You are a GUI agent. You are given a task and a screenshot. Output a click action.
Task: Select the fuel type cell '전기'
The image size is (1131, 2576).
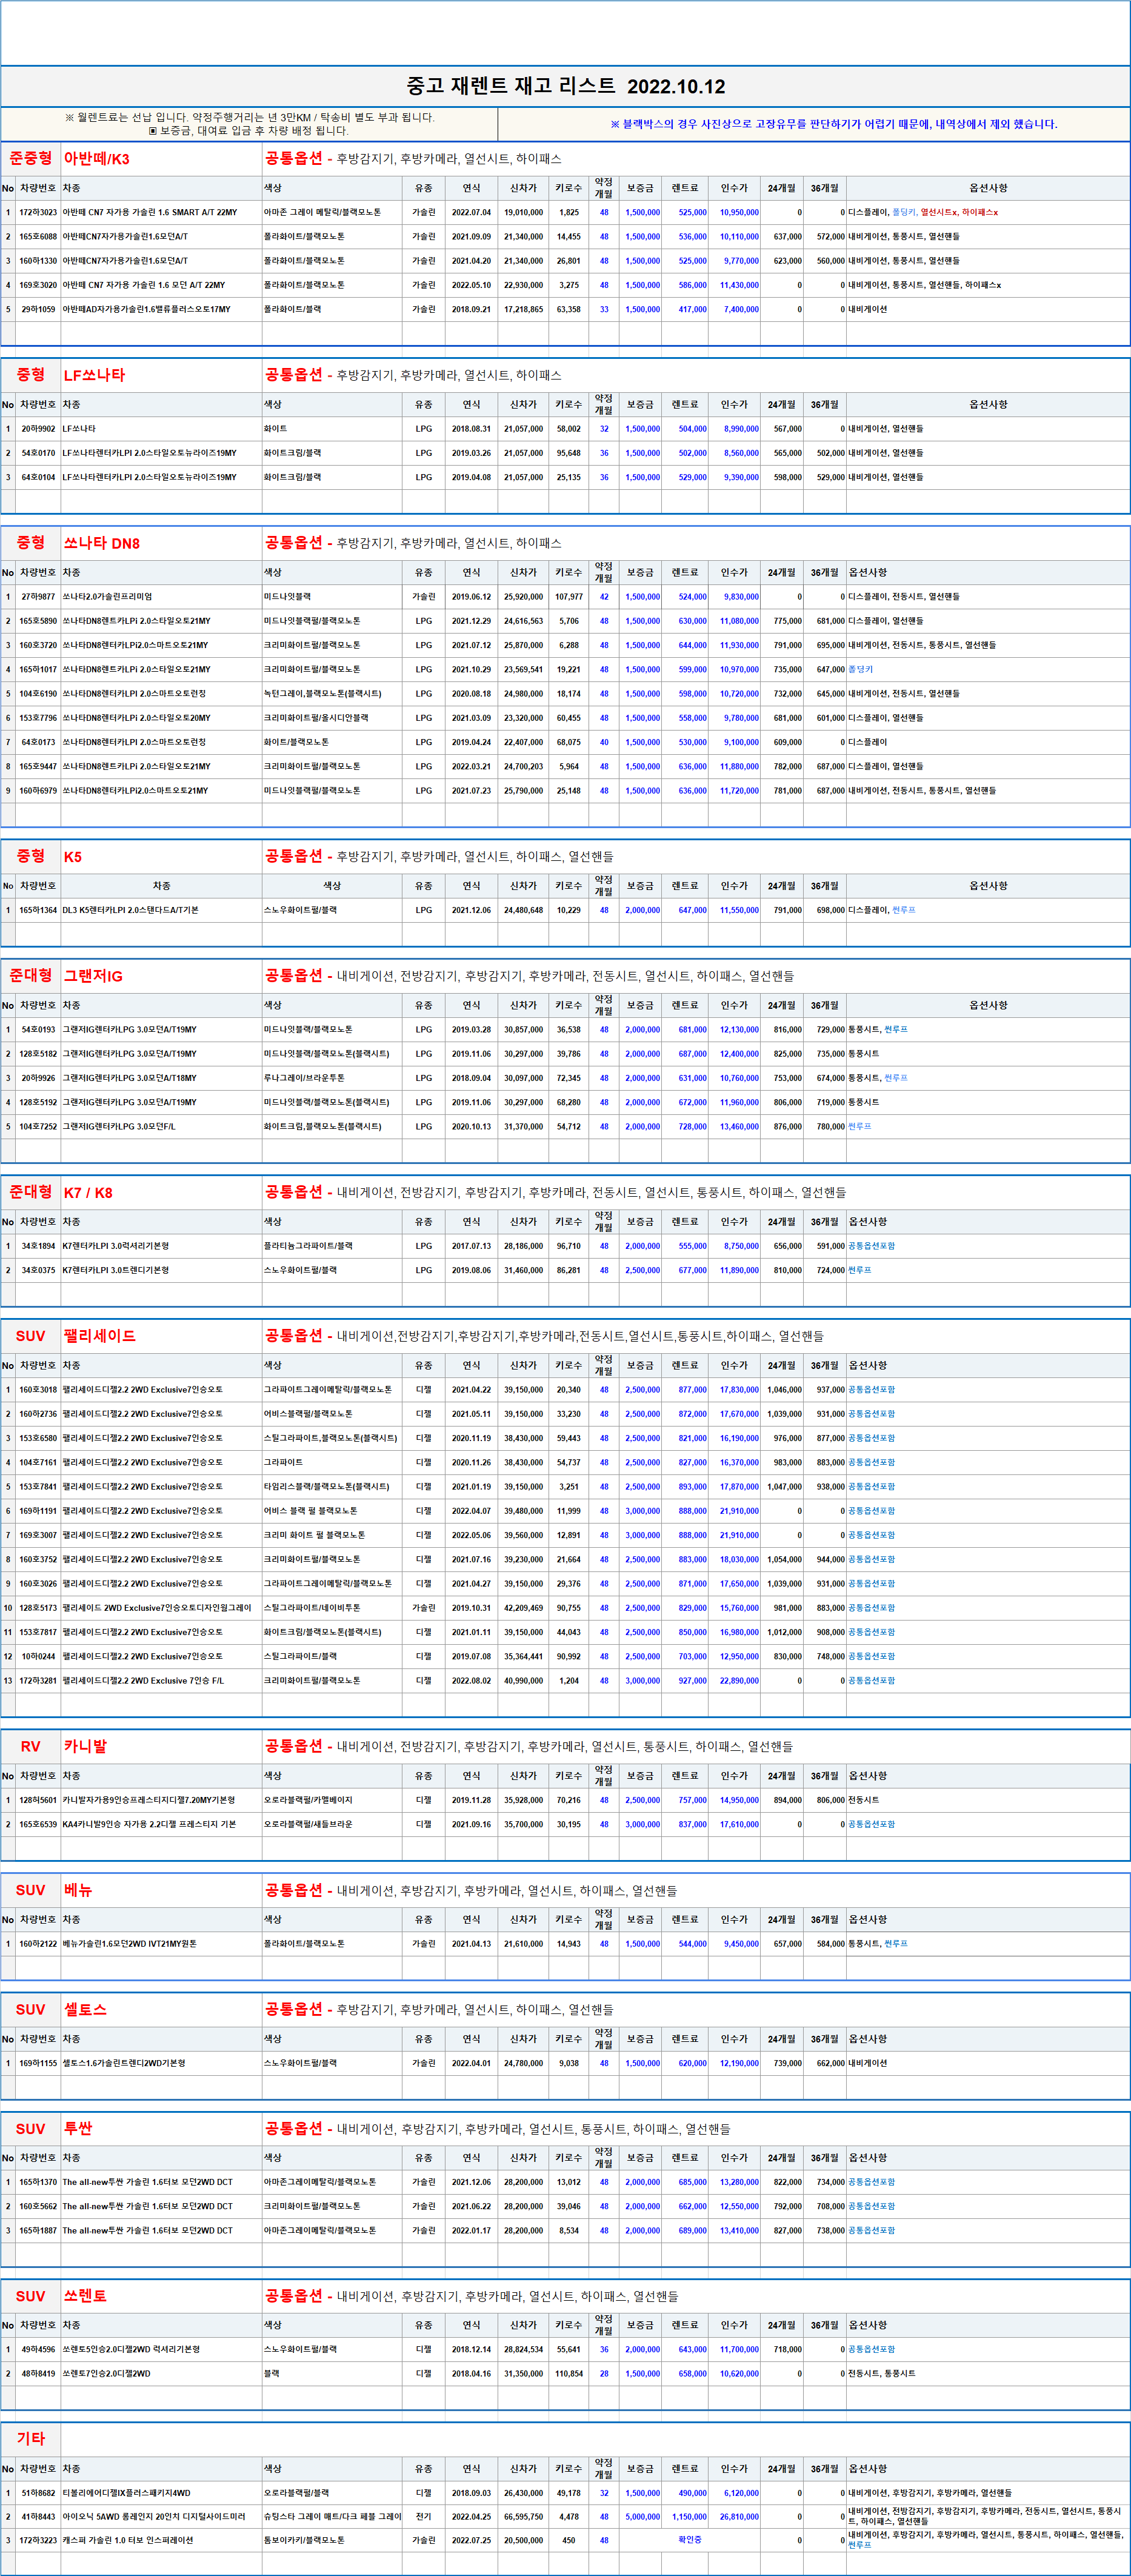click(x=423, y=2516)
